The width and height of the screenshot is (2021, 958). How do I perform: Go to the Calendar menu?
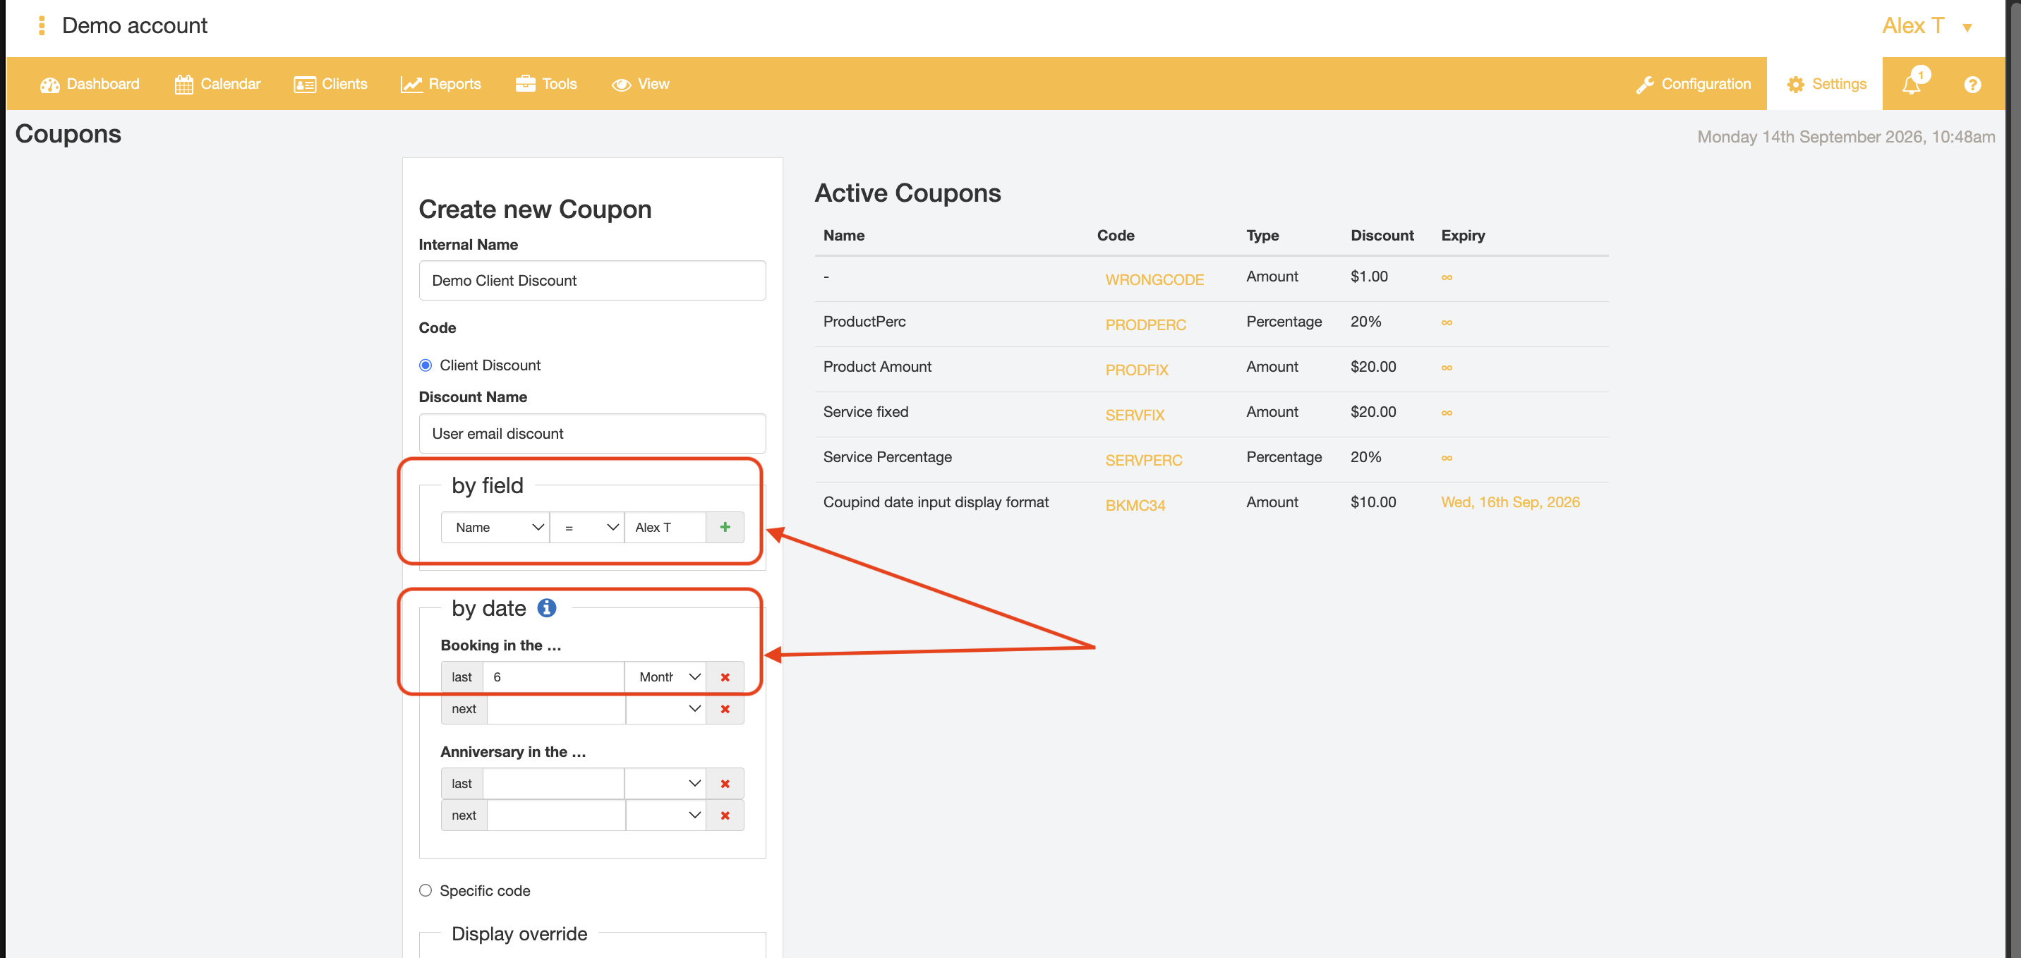pos(217,84)
